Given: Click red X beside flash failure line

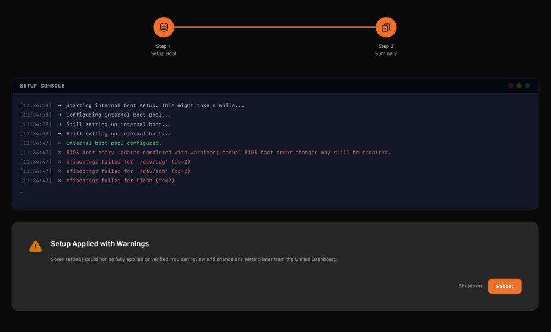Looking at the screenshot, I should coord(60,181).
